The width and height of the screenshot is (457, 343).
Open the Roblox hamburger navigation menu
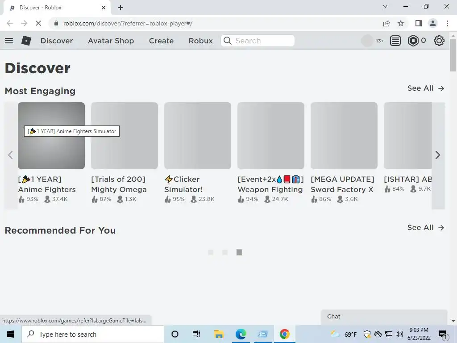click(x=9, y=41)
